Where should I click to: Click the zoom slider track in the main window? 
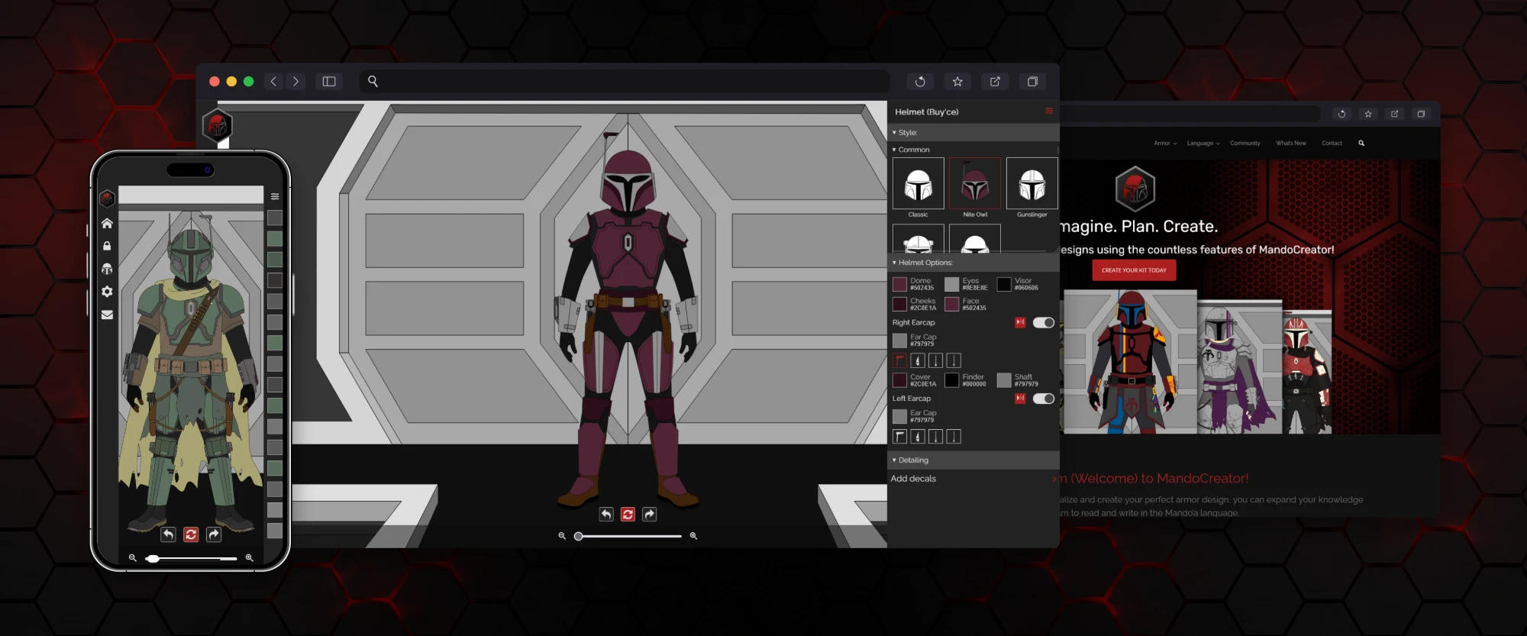click(x=628, y=536)
